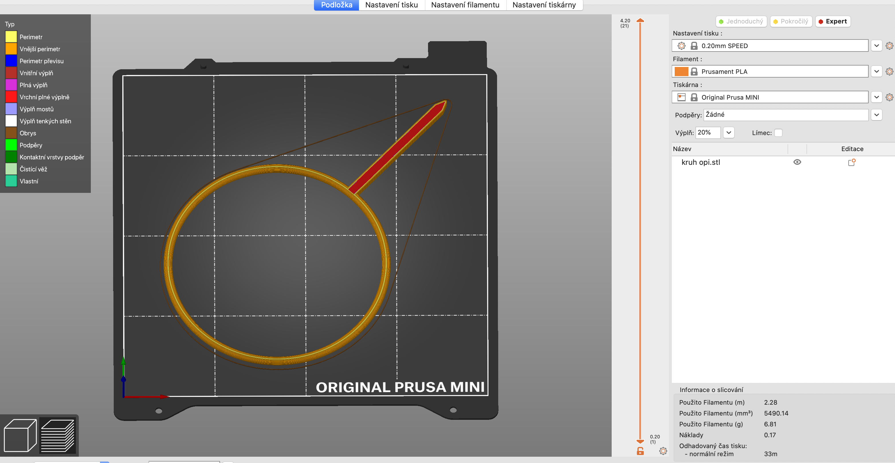Toggle Obrys in the legend
This screenshot has height=463, width=895.
21,133
